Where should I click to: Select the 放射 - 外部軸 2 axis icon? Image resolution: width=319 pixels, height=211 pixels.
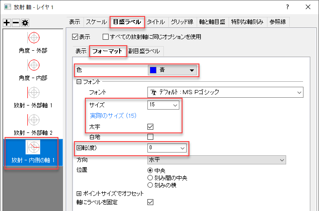click(x=34, y=120)
